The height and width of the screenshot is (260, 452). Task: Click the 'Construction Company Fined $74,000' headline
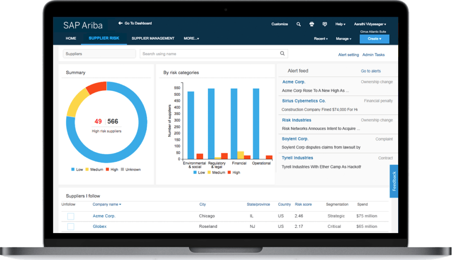pos(320,109)
